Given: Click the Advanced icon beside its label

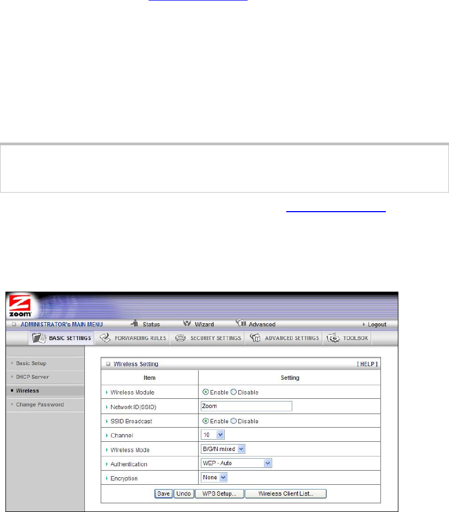Looking at the screenshot, I should point(241,323).
